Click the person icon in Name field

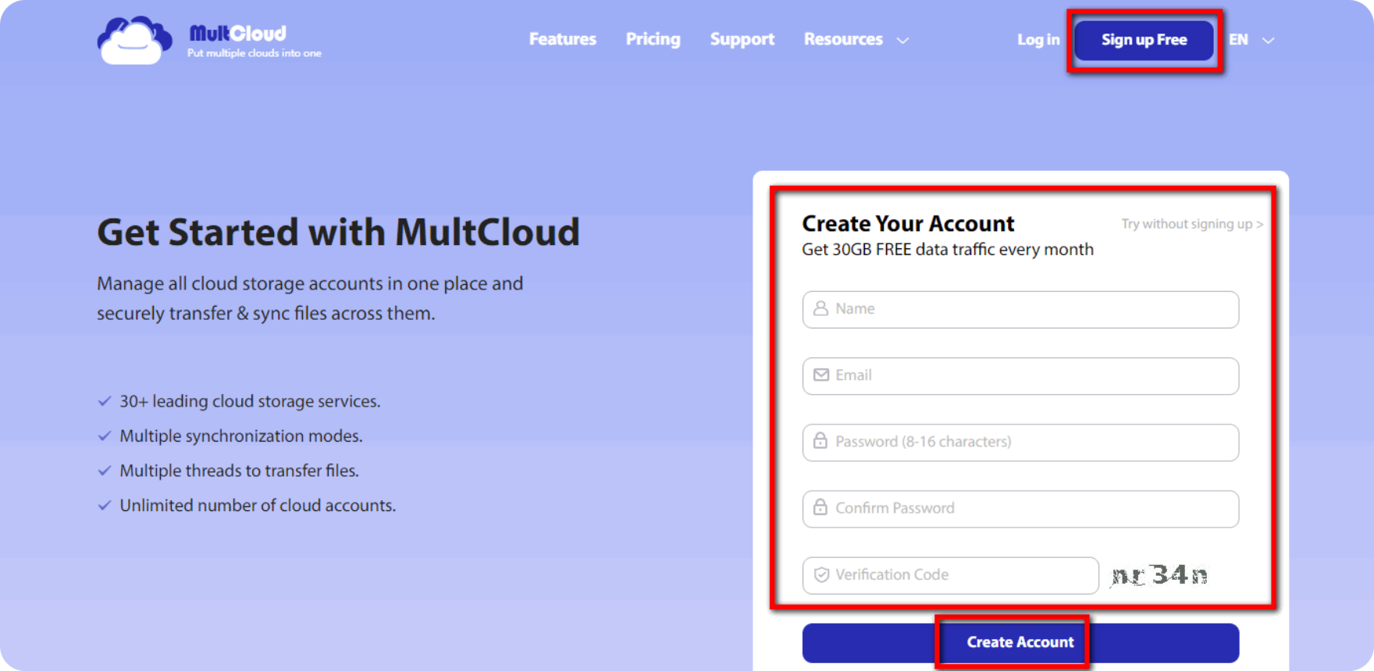pos(820,308)
